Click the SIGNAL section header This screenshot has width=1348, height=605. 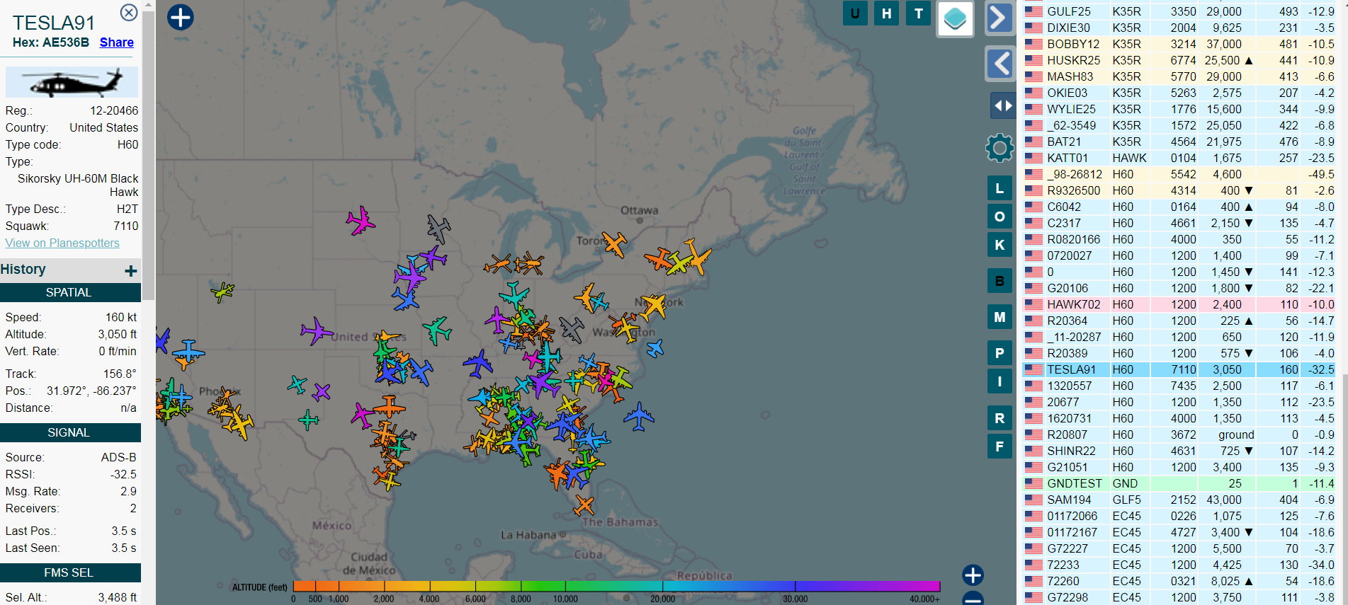coord(69,432)
